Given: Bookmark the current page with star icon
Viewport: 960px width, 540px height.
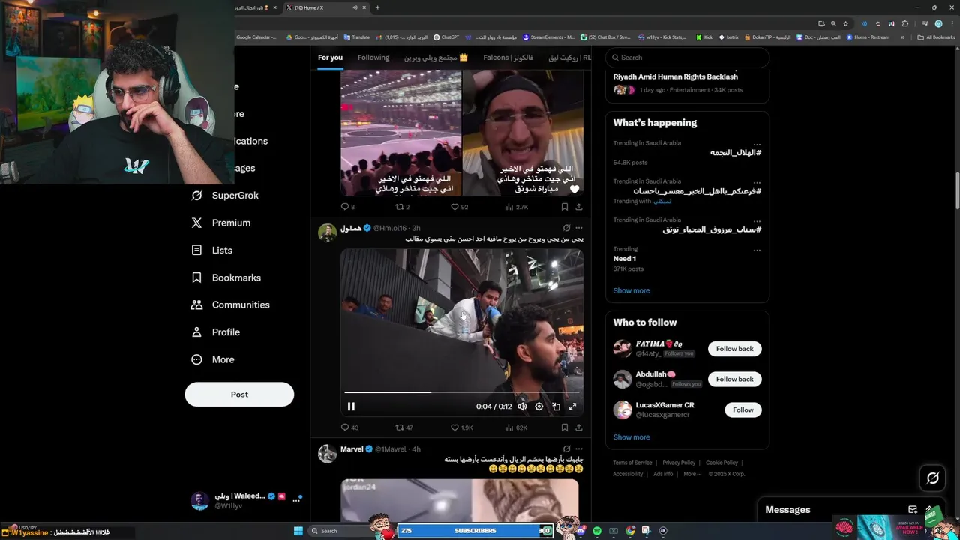Looking at the screenshot, I should point(845,23).
